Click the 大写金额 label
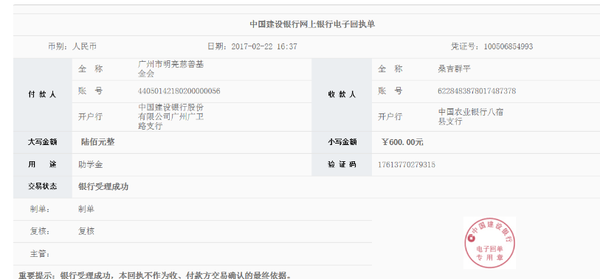This screenshot has height=279, width=600. pos(43,142)
